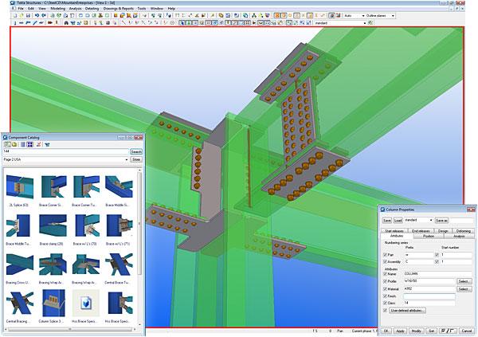Select the 2L Splice (63) component

point(19,186)
